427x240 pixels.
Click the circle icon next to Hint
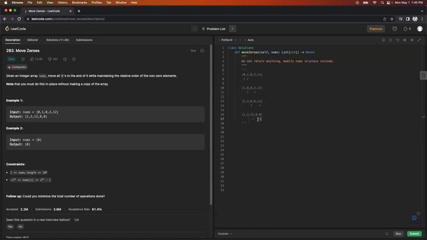click(x=202, y=51)
